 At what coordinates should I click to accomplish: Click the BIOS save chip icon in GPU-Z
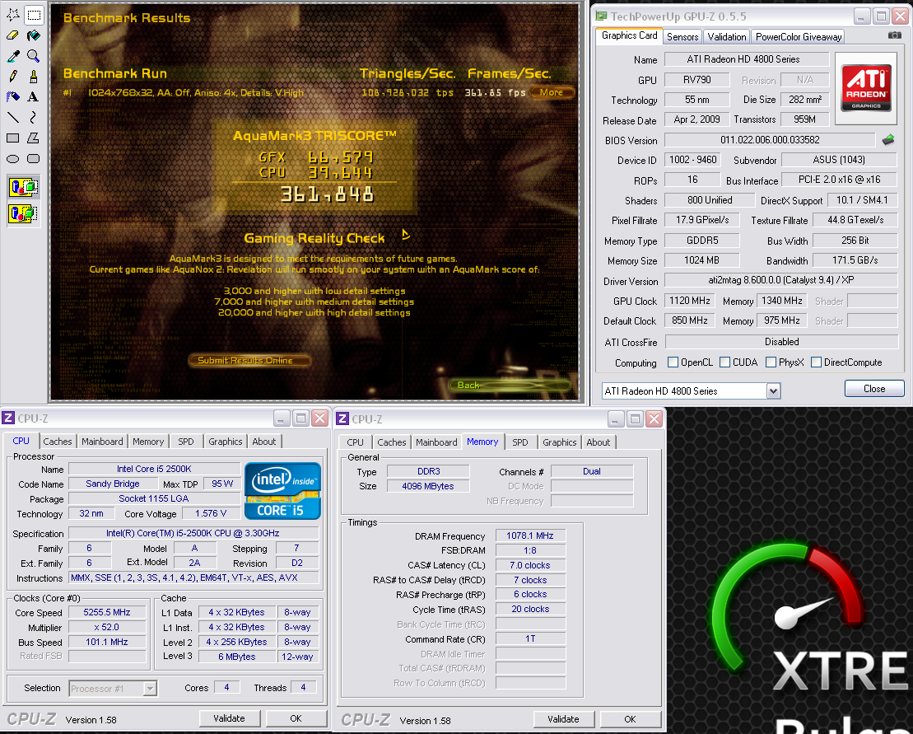tap(888, 140)
